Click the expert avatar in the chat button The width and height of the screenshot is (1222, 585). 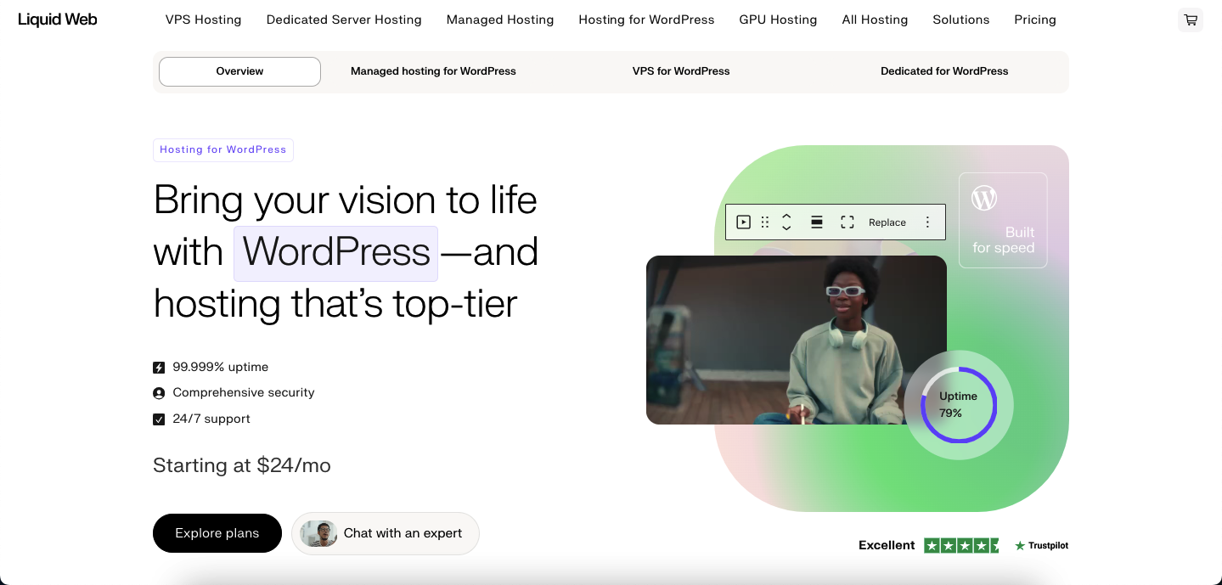click(x=318, y=533)
